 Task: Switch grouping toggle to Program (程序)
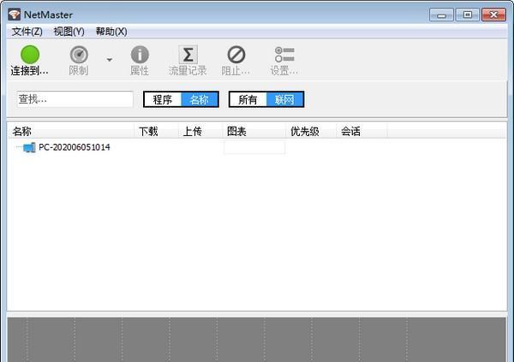pos(163,99)
